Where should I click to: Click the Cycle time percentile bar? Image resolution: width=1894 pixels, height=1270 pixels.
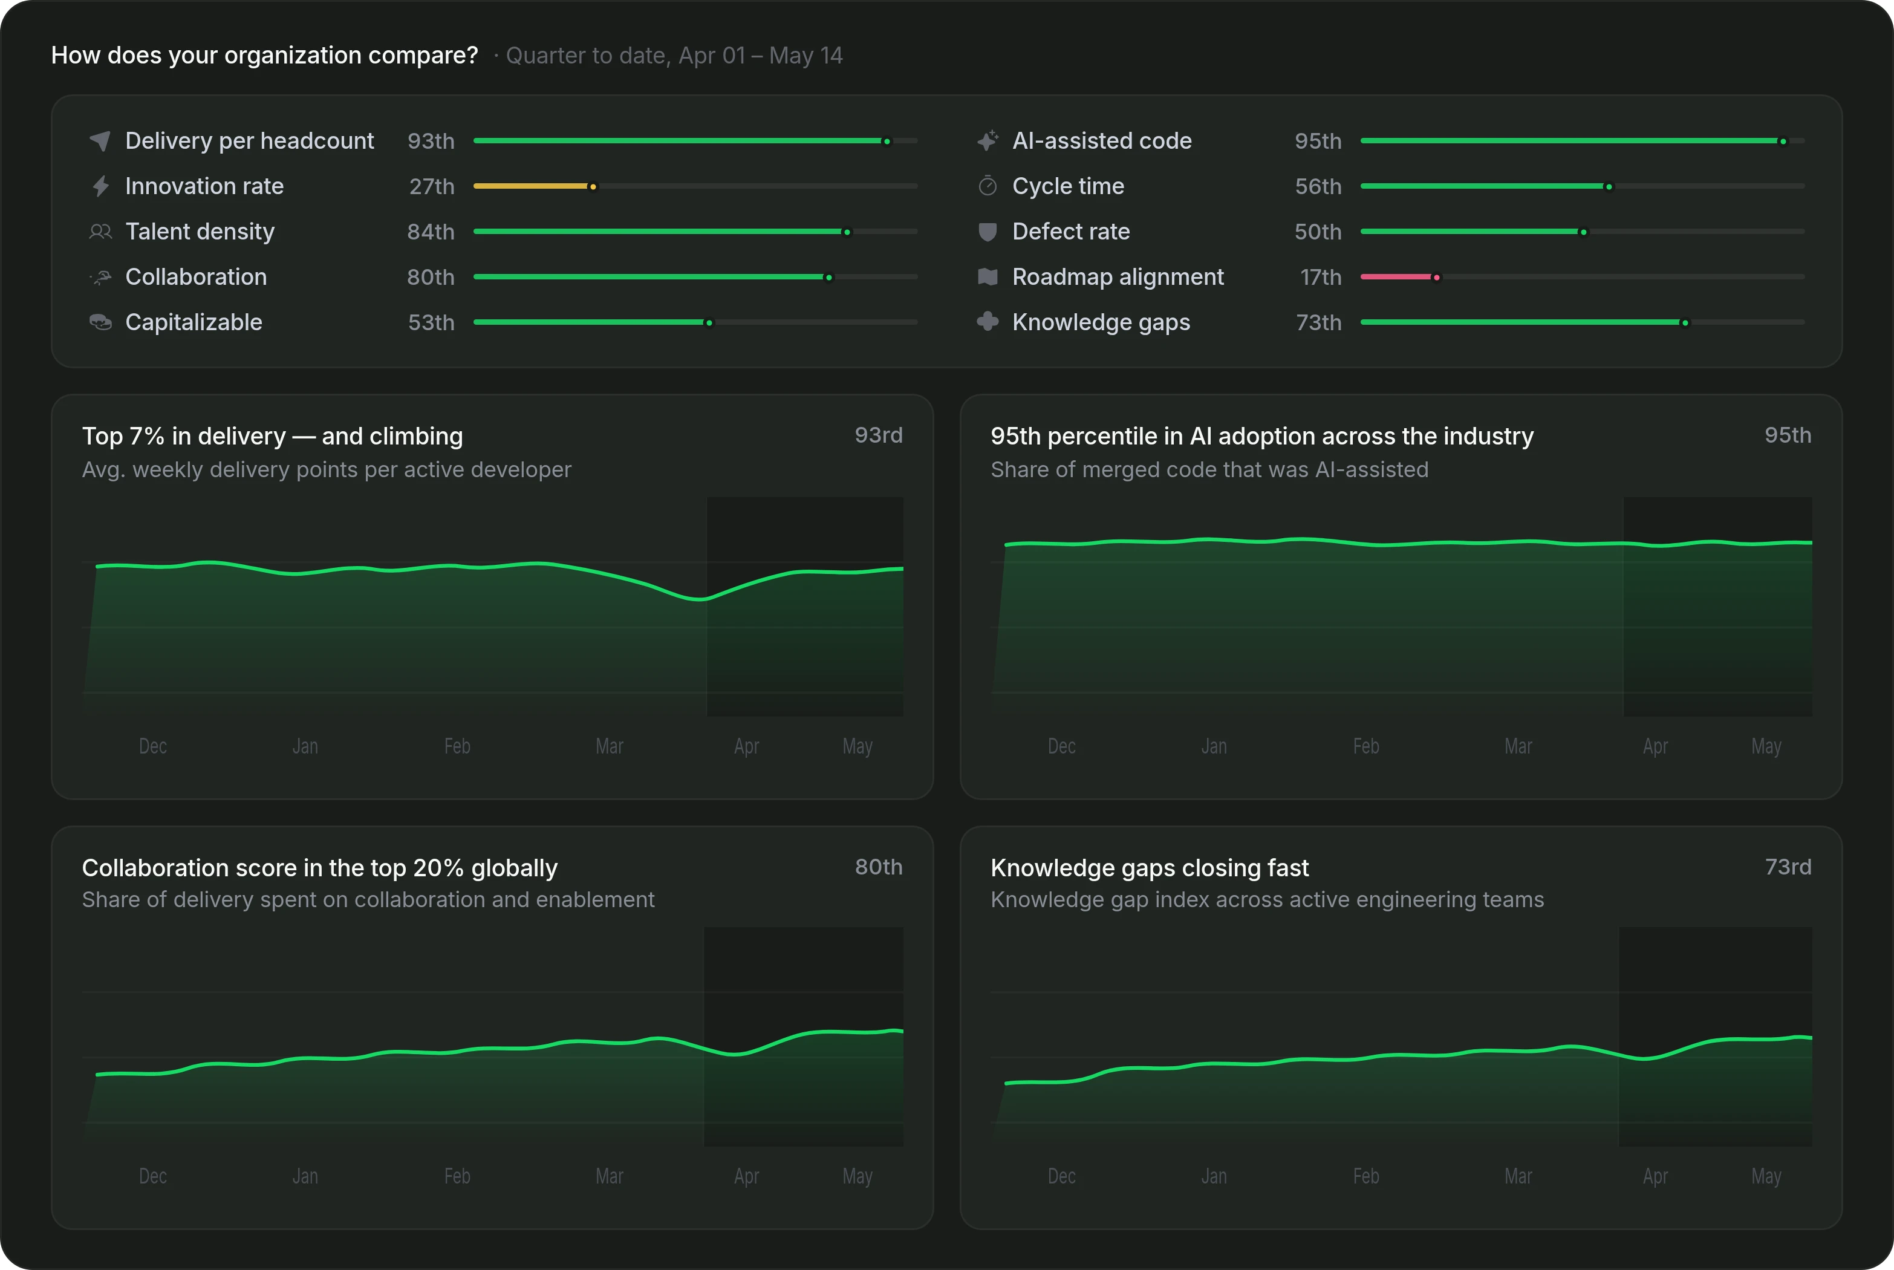(x=1582, y=186)
